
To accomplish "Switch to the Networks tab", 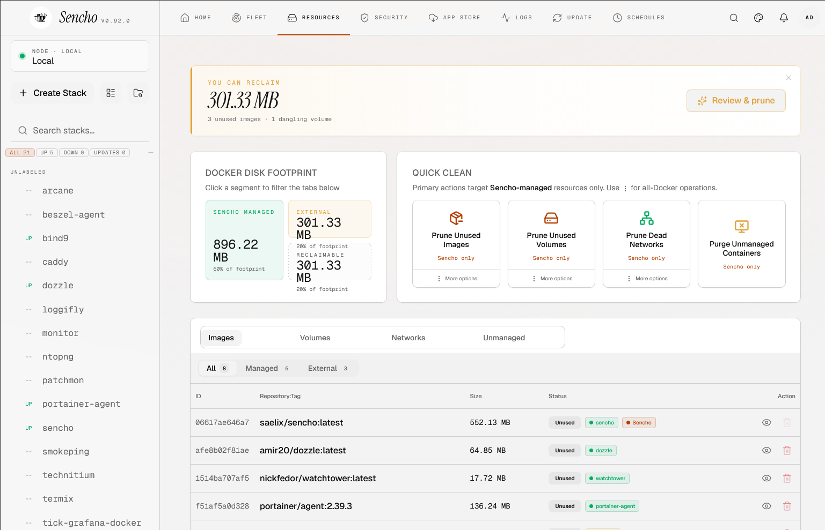I will (x=408, y=338).
